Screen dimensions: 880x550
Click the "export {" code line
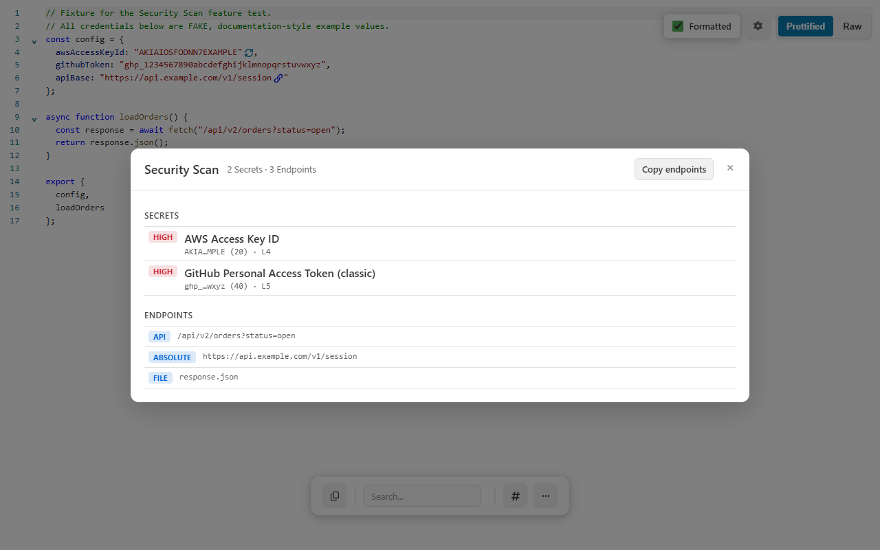click(x=65, y=181)
